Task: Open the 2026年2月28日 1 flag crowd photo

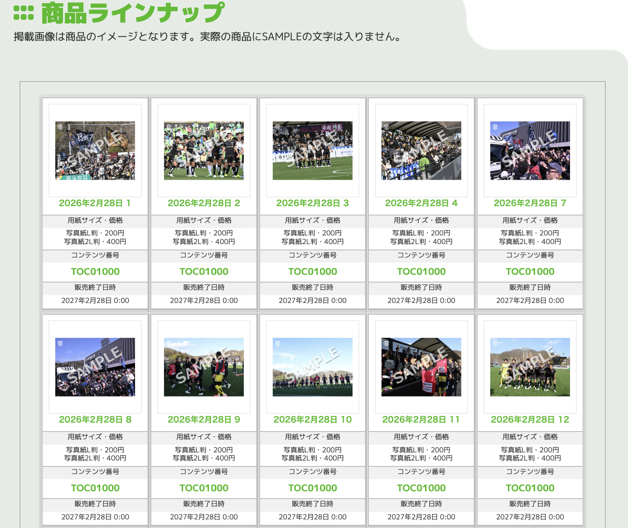Action: tap(95, 150)
